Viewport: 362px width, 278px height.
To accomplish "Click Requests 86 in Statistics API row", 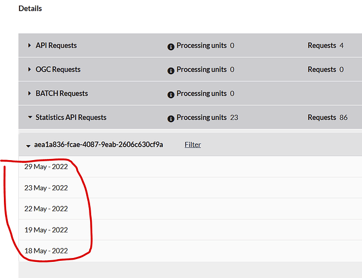I will (328, 117).
